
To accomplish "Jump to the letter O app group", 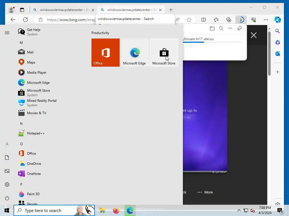I will pyautogui.click(x=21, y=144).
